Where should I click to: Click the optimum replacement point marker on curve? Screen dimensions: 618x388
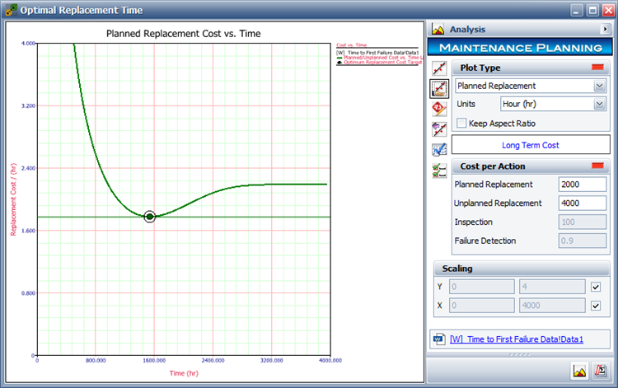click(150, 217)
